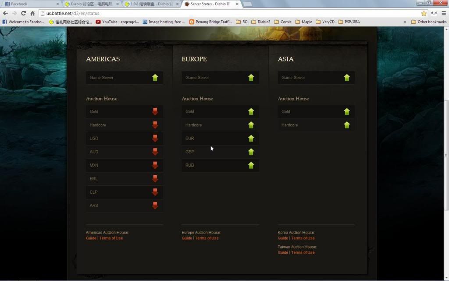Image resolution: width=449 pixels, height=281 pixels.
Task: Click the Europe Game Server up arrow
Action: (x=251, y=77)
